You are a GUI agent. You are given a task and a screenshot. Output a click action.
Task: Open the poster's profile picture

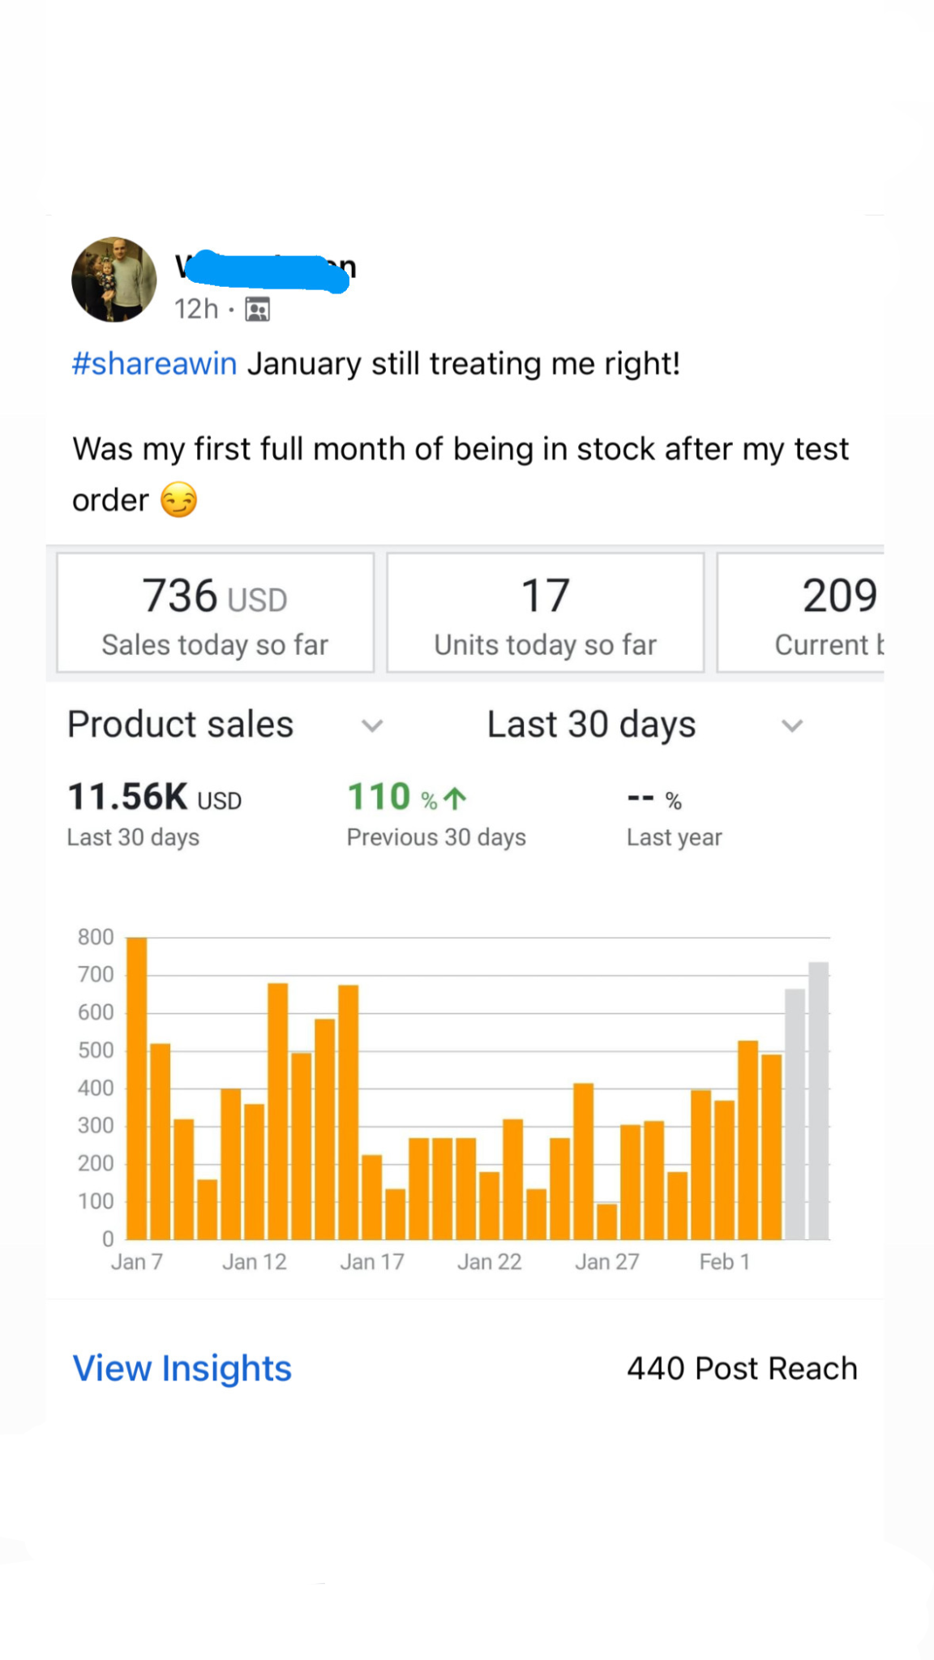[x=114, y=280]
